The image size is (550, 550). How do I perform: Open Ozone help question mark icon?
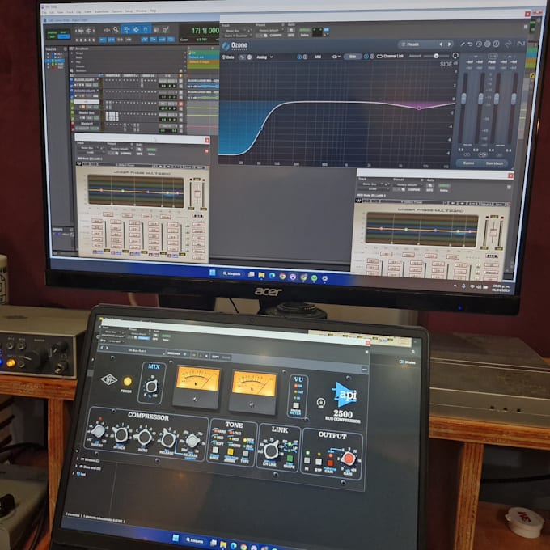click(x=496, y=44)
